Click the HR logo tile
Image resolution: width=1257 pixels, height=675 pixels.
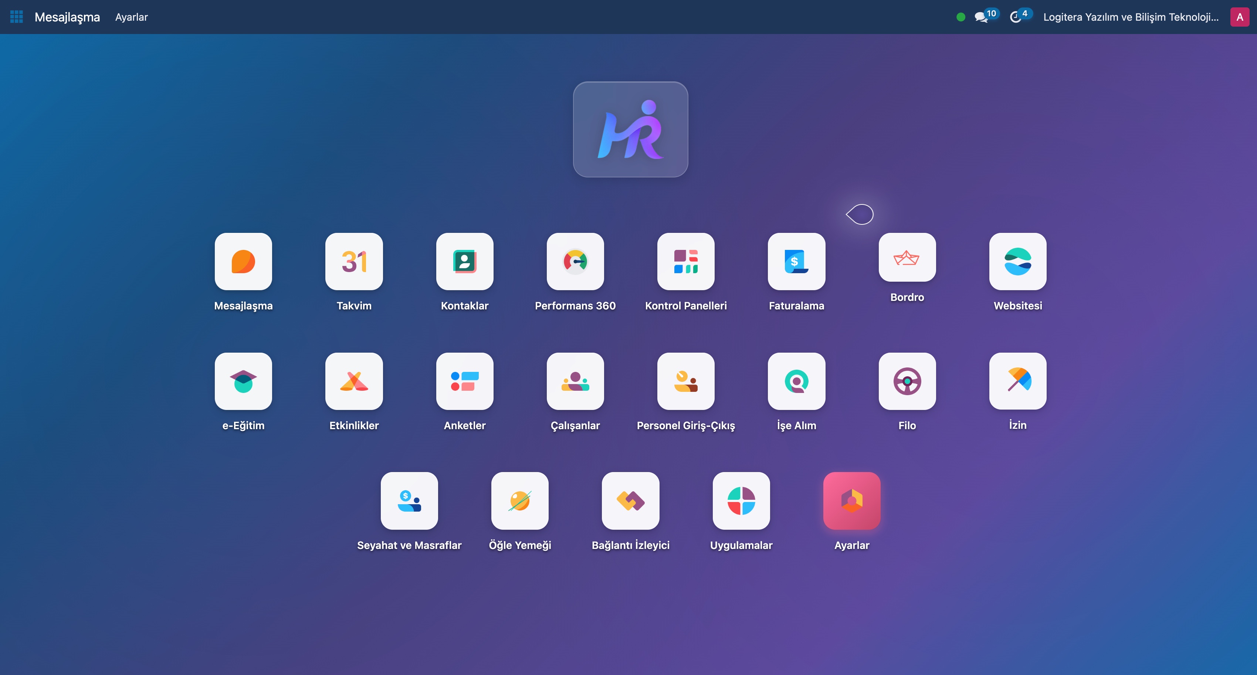tap(630, 129)
